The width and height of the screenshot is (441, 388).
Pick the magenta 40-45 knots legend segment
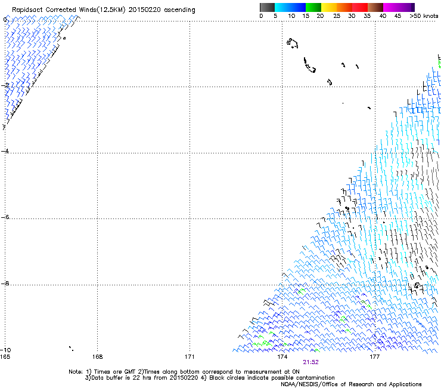click(x=391, y=7)
